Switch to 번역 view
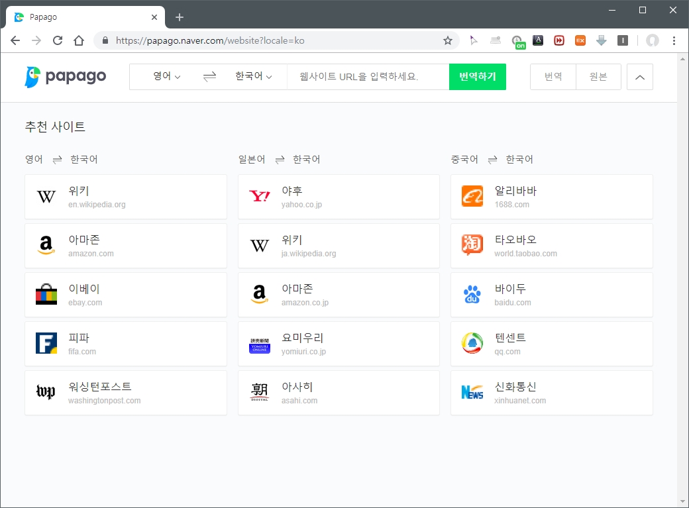689x508 pixels. [x=553, y=77]
